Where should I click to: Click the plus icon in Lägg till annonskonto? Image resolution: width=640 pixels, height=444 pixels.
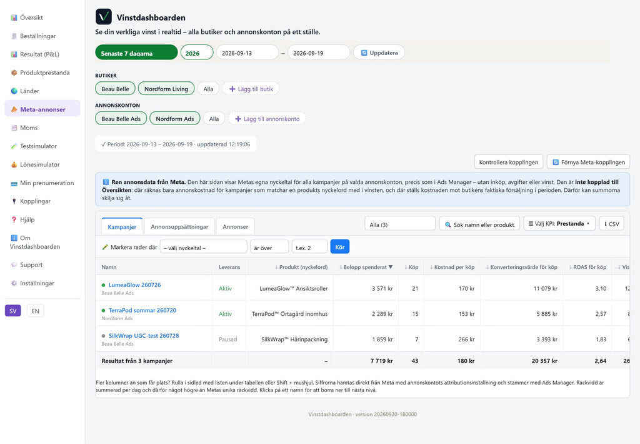(238, 119)
